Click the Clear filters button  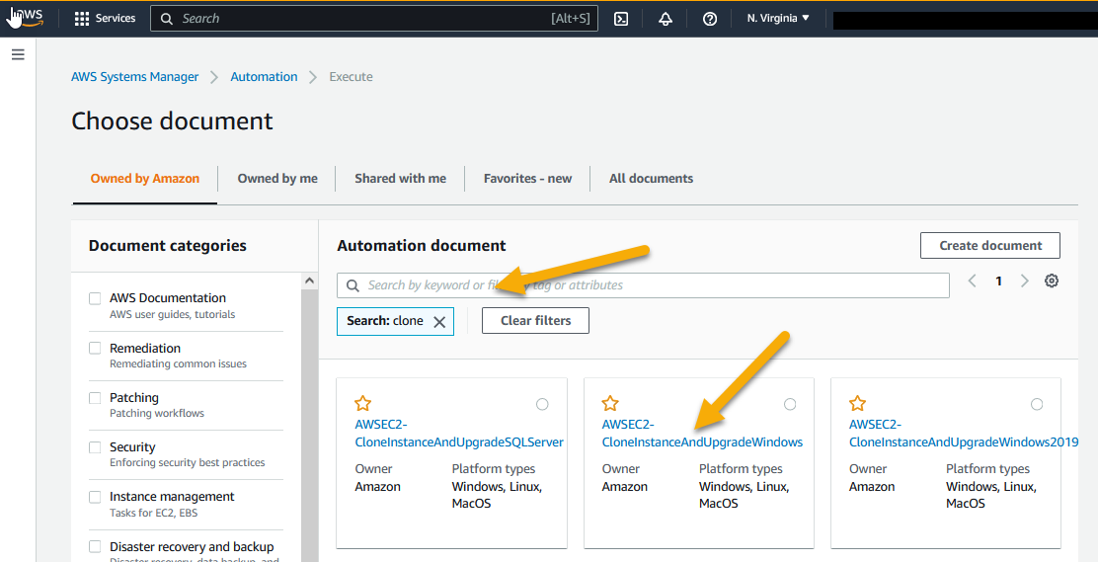536,321
